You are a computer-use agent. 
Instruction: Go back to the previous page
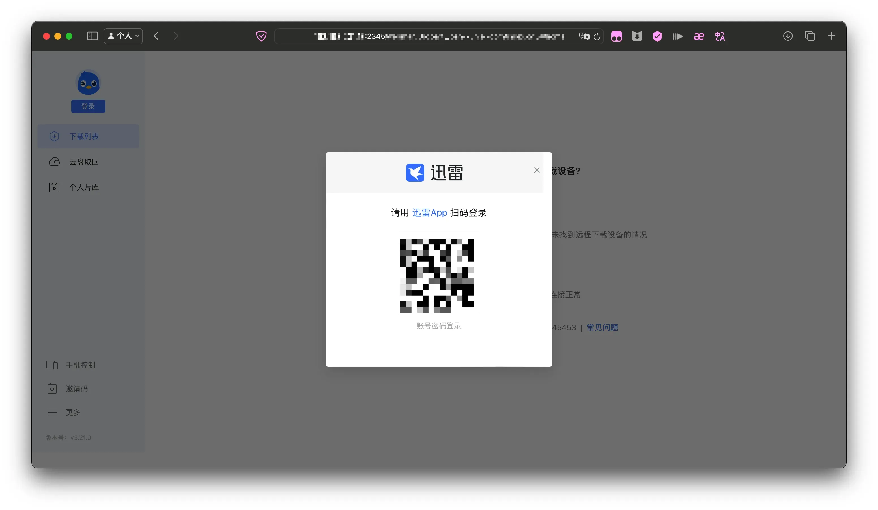pos(156,36)
